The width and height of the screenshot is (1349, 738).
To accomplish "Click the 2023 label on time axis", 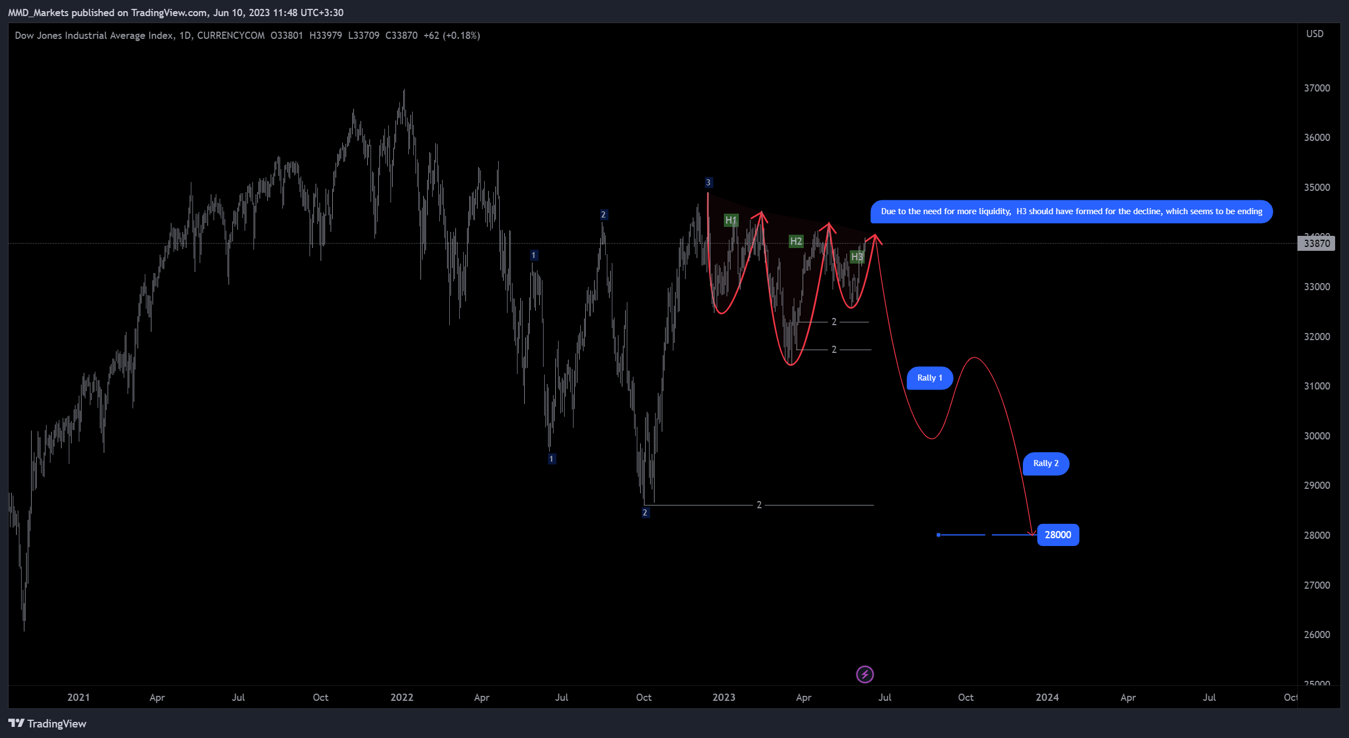I will tap(724, 697).
